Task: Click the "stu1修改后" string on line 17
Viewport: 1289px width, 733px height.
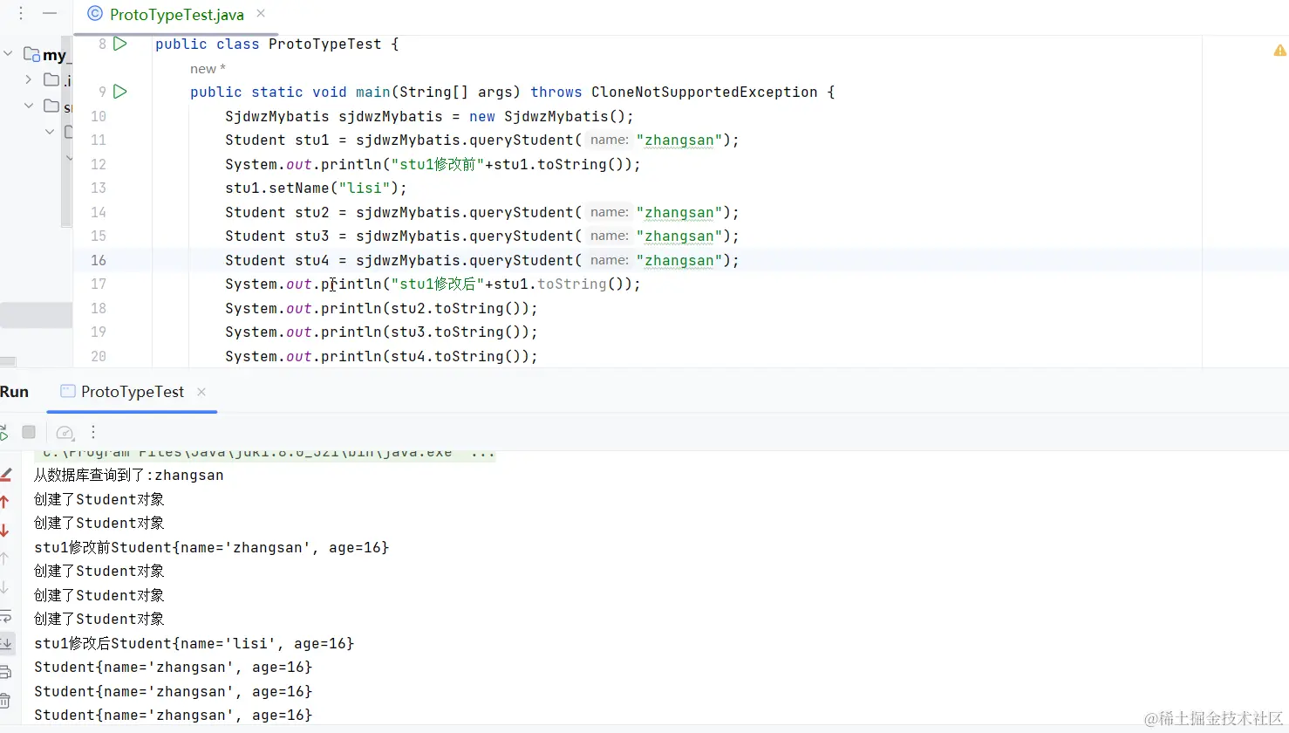Action: 438,284
